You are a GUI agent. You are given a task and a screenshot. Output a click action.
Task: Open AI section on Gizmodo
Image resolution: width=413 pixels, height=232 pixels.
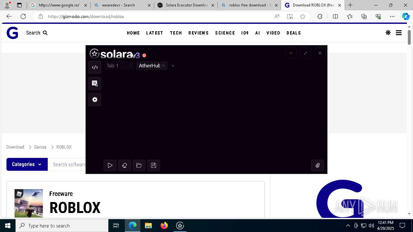257,33
